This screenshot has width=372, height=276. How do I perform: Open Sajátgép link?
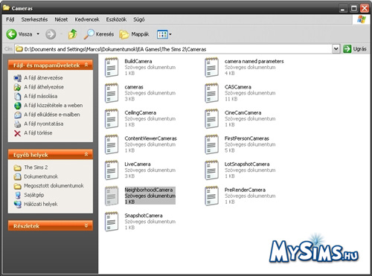[34, 195]
